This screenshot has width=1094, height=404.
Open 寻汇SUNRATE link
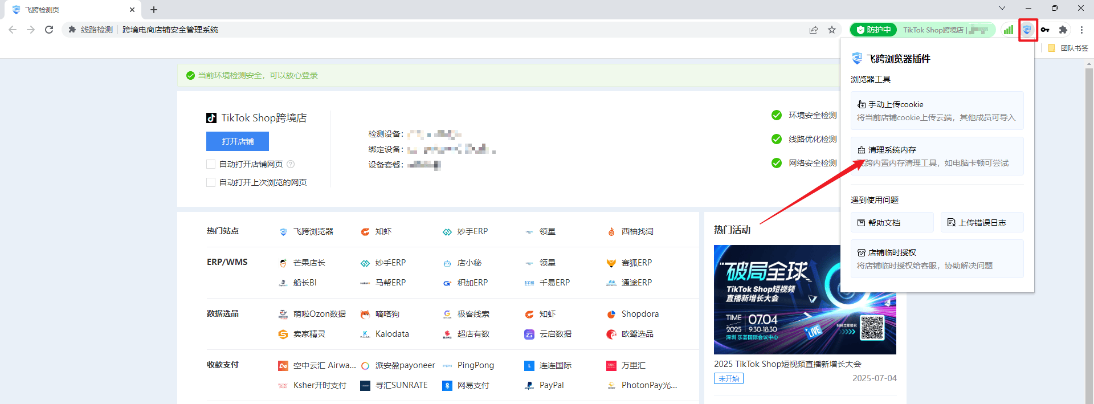(x=394, y=385)
